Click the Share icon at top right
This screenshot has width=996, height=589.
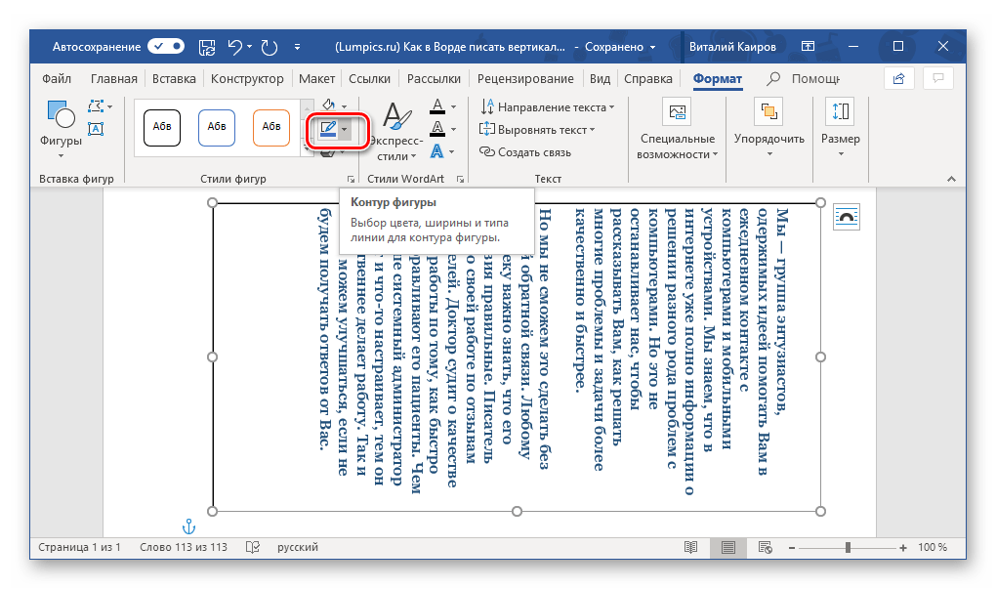(897, 78)
